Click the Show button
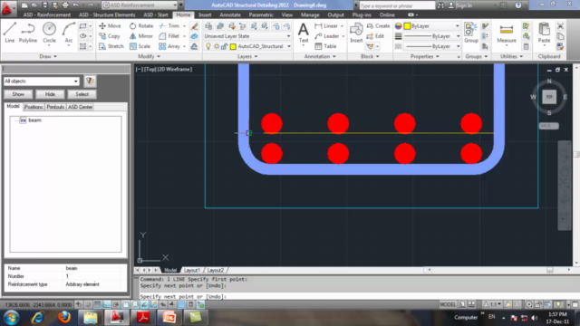This screenshot has height=326, width=580. point(18,94)
